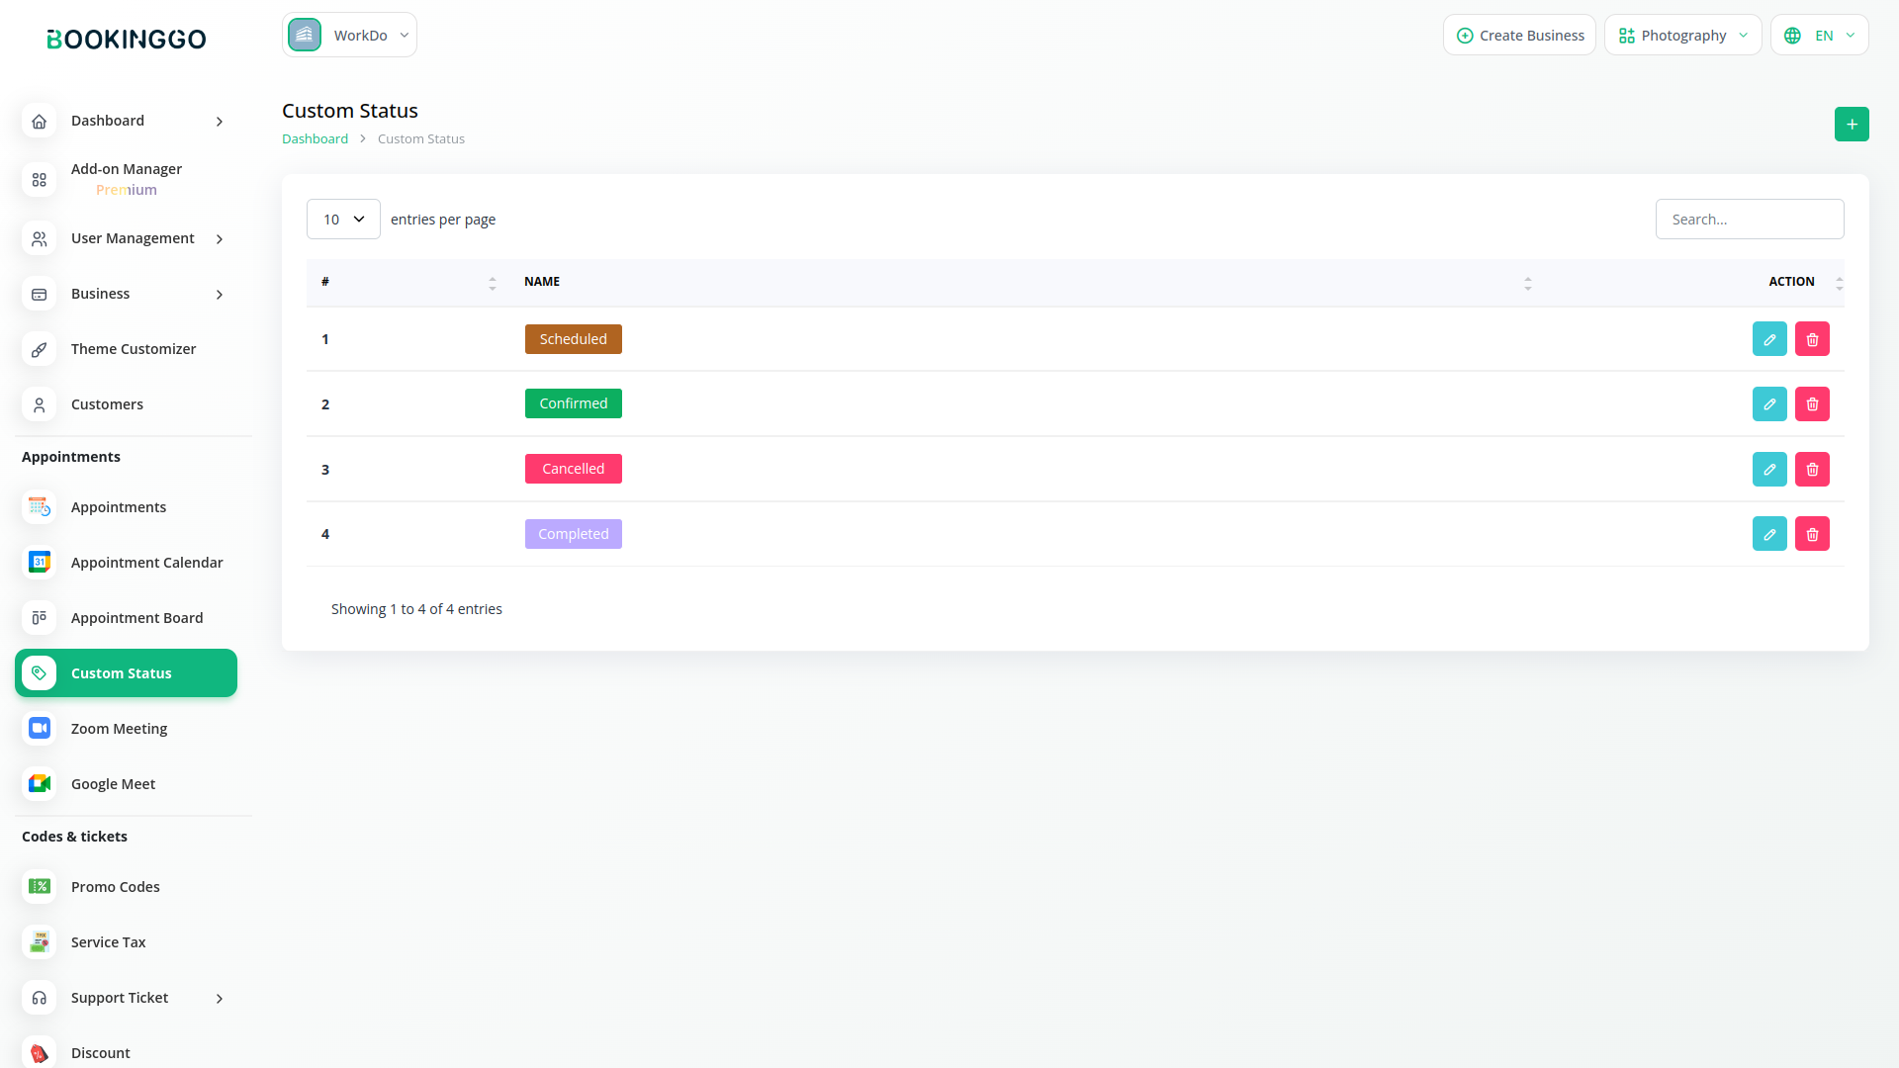This screenshot has width=1899, height=1068.
Task: Edit the Scheduled status with pencil icon
Action: click(1769, 339)
